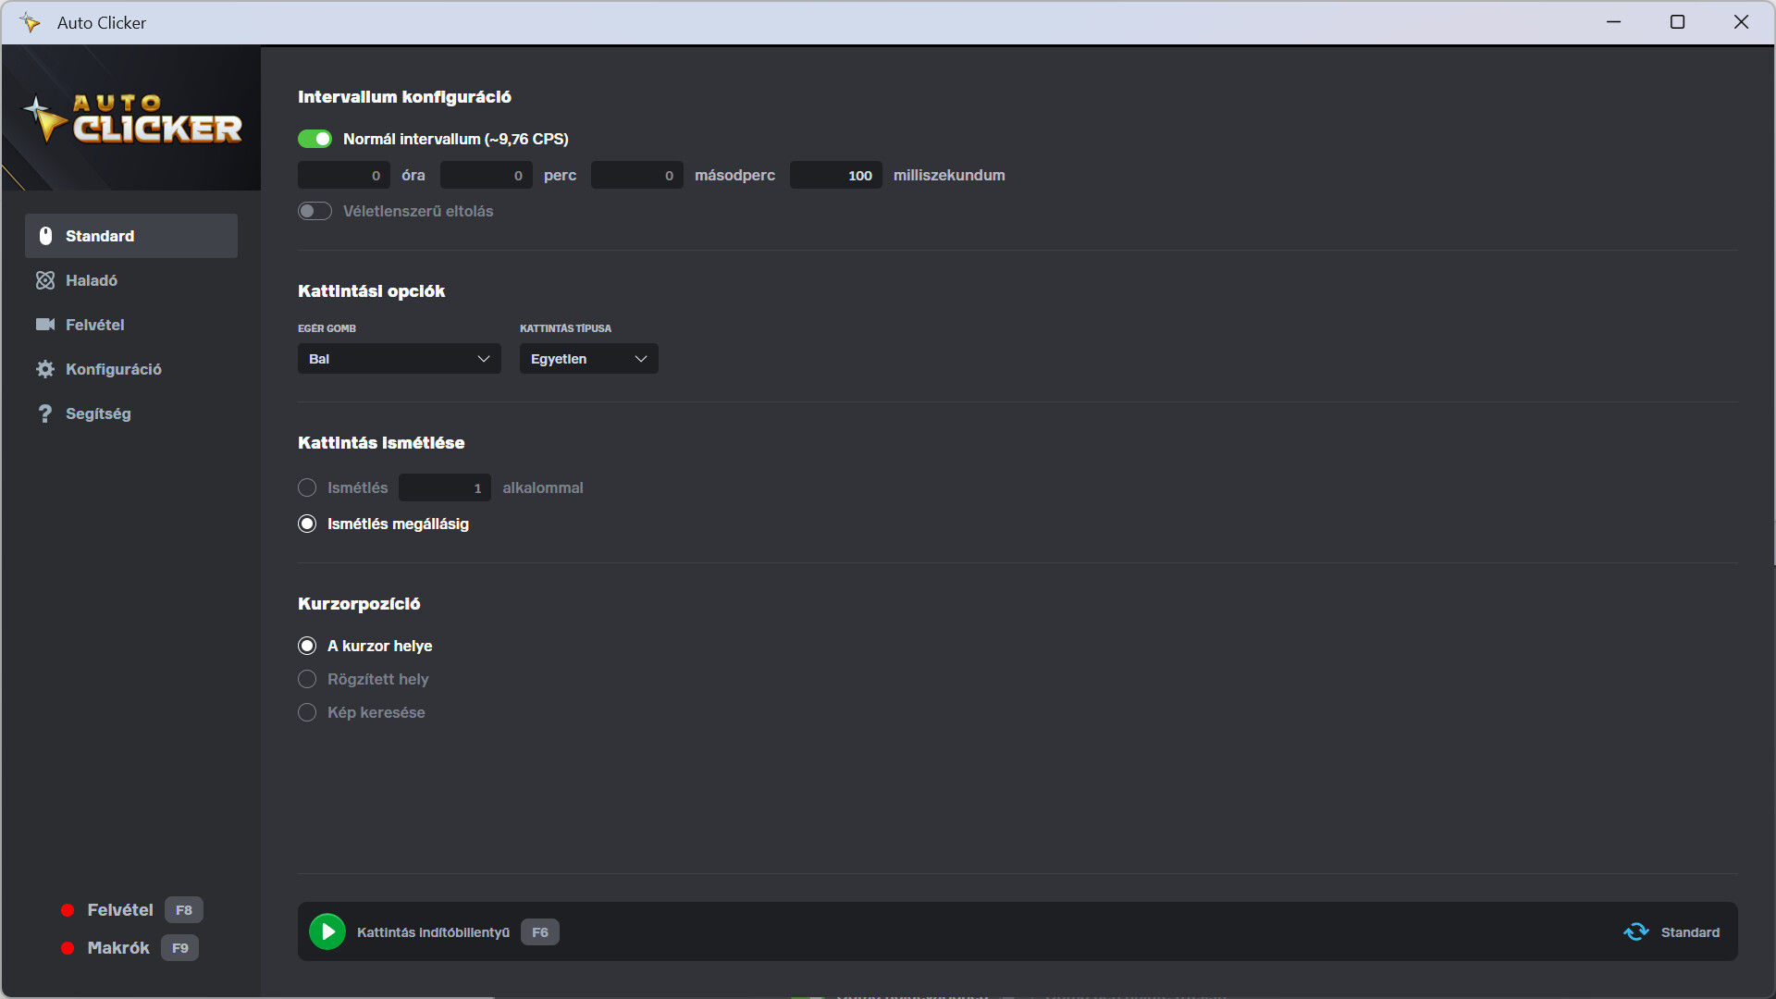This screenshot has width=1776, height=999.
Task: Click the red dot beside Makrók F9
Action: coord(68,948)
